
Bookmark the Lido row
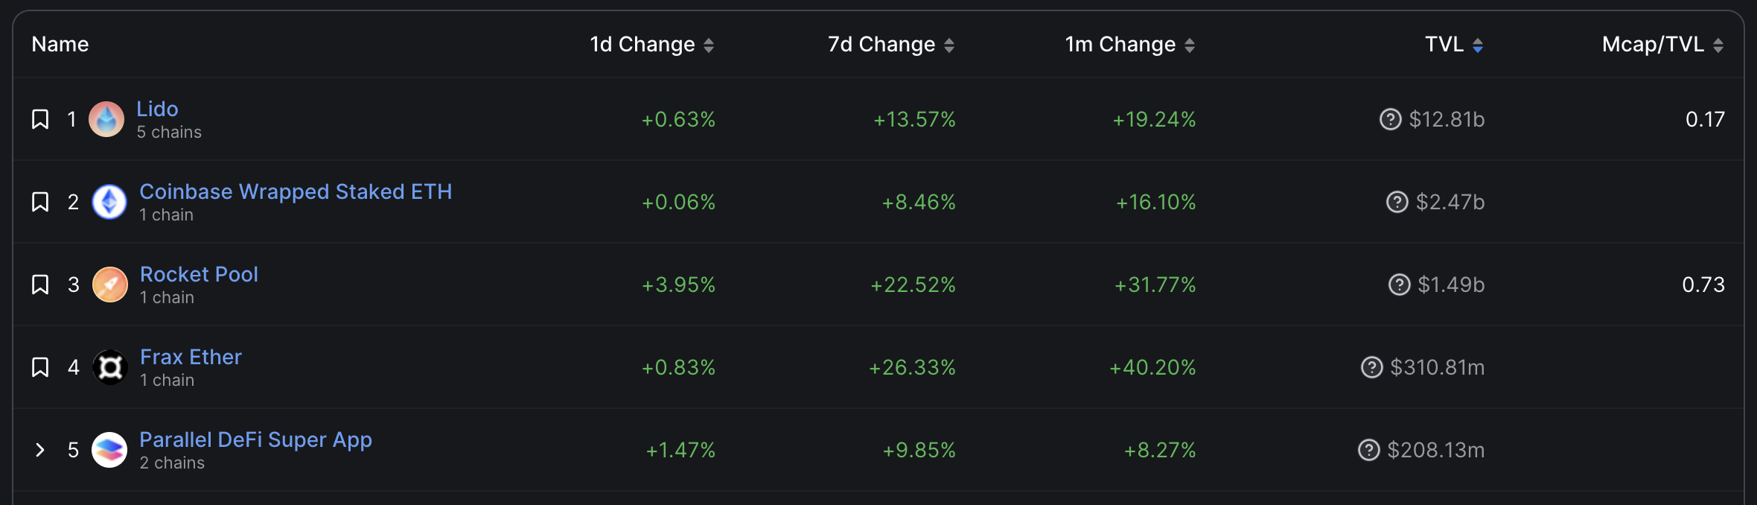click(40, 119)
